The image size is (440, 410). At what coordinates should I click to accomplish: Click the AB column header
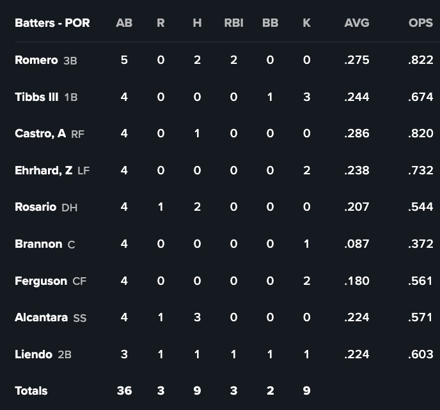124,23
